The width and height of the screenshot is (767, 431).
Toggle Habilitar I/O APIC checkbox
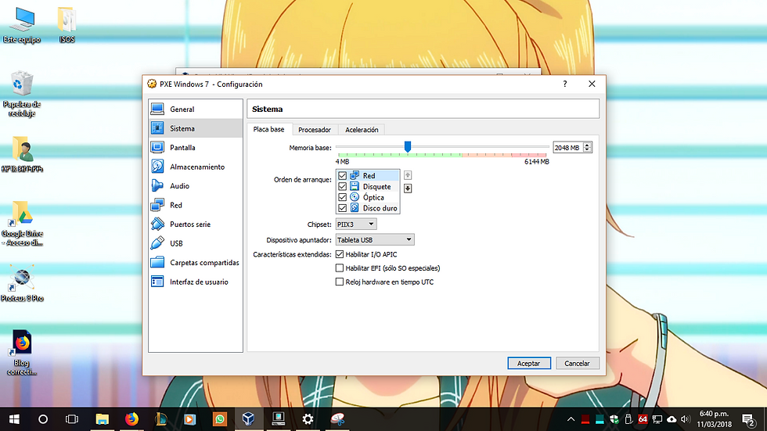pyautogui.click(x=340, y=254)
